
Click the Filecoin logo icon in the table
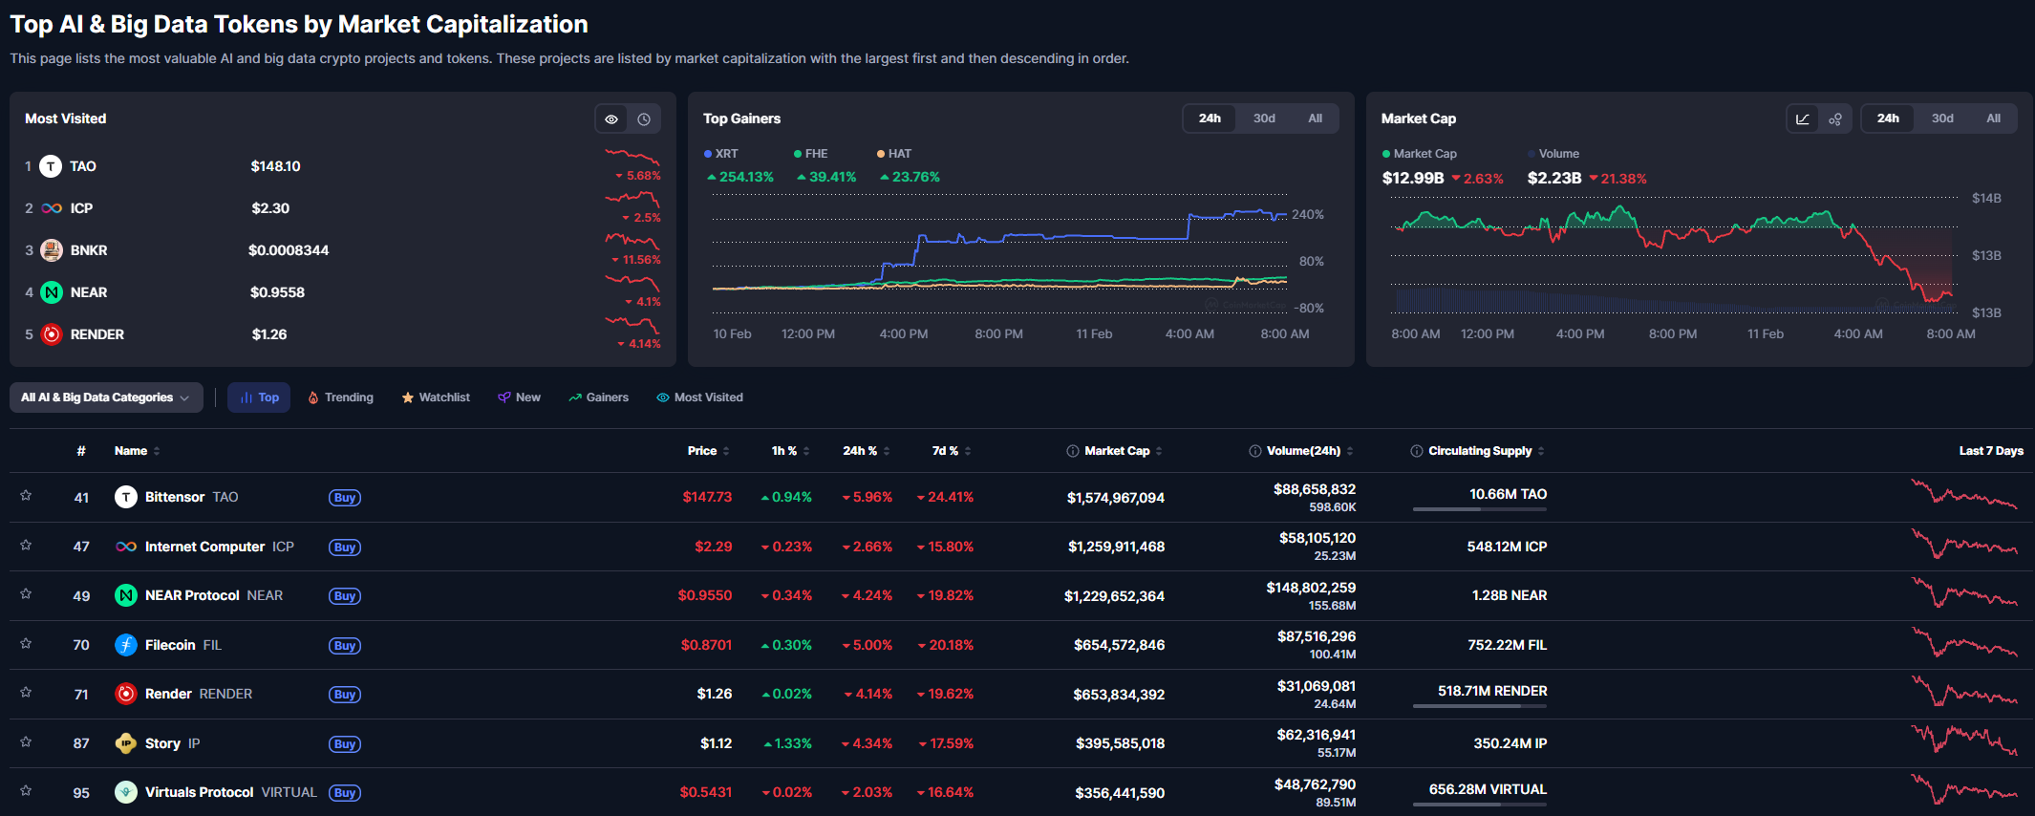[126, 645]
